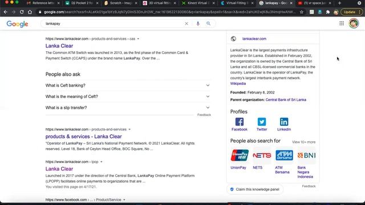The image size is (365, 205).
Task: Open UnionPay thumbnail
Action: click(240, 155)
